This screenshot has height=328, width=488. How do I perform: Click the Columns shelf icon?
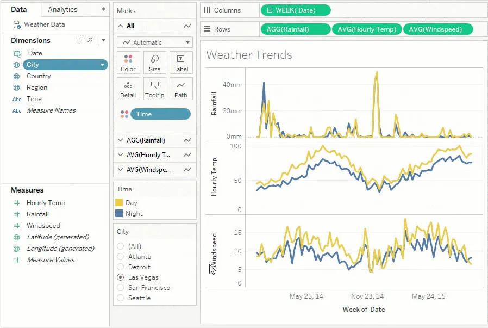(207, 10)
